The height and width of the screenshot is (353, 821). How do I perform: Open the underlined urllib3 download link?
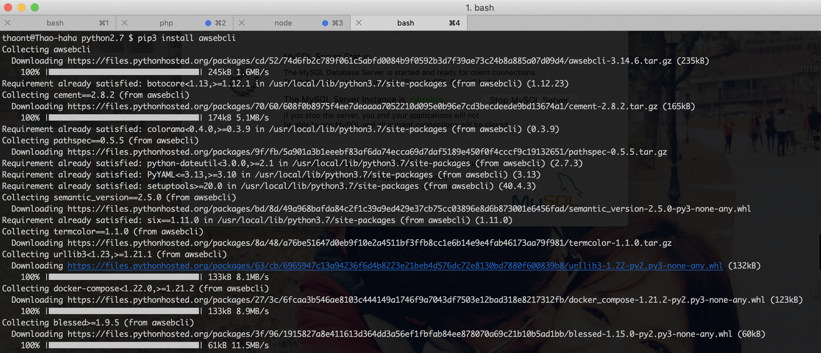coord(395,266)
